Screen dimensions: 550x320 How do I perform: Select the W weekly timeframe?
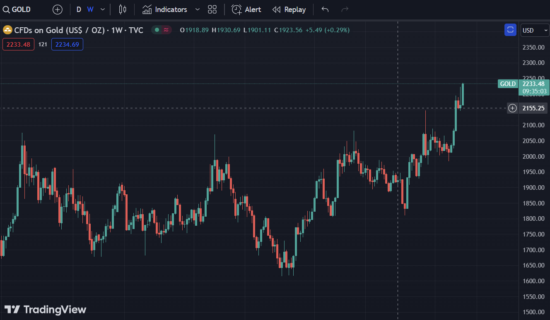[90, 10]
